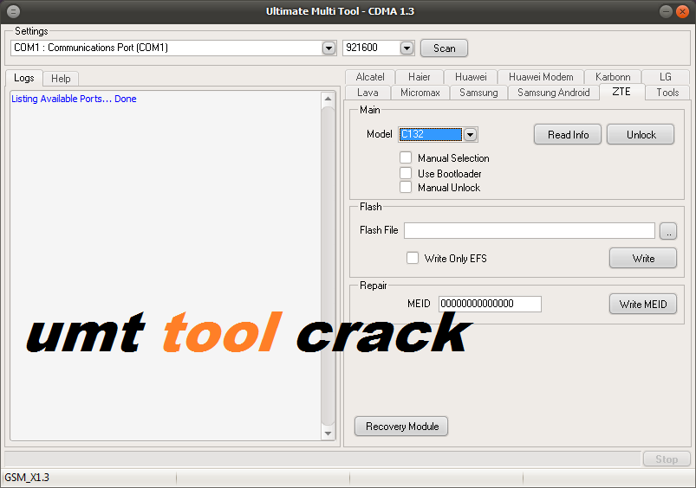696x488 pixels.
Task: Toggle the Write Only EFS checkbox
Action: [413, 258]
